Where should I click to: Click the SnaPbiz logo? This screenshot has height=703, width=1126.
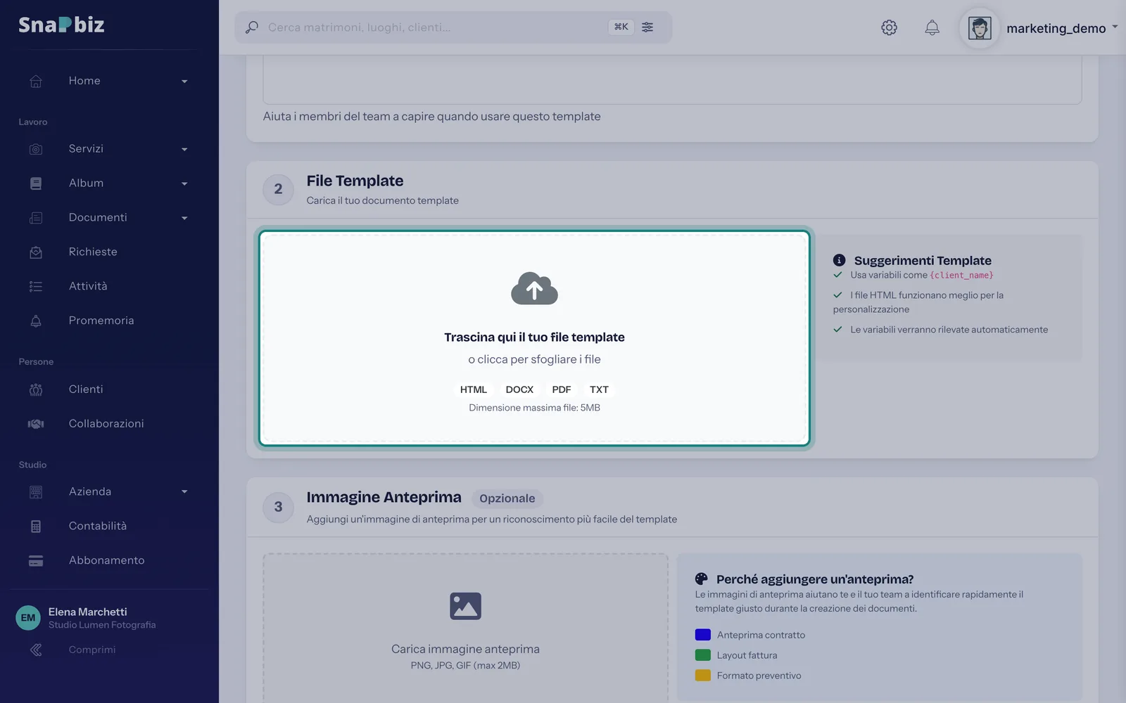coord(61,25)
